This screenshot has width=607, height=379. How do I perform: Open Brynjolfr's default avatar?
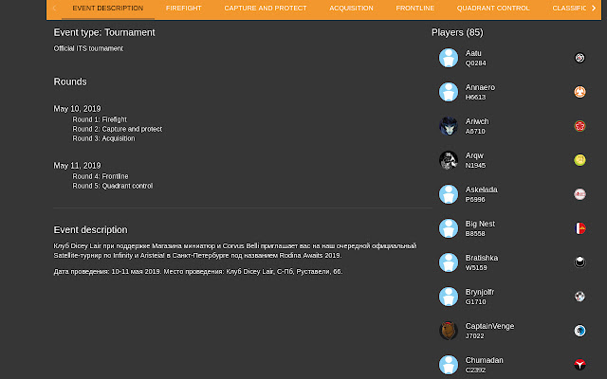[x=449, y=297]
